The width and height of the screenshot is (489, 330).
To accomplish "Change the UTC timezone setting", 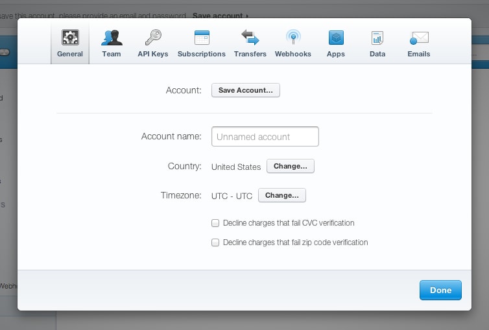I will (x=282, y=195).
